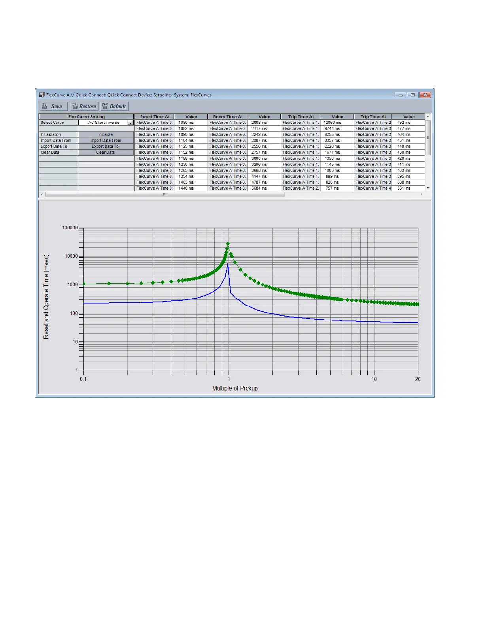Select the 451 ms value cell
This screenshot has width=484, height=626.
click(x=408, y=140)
